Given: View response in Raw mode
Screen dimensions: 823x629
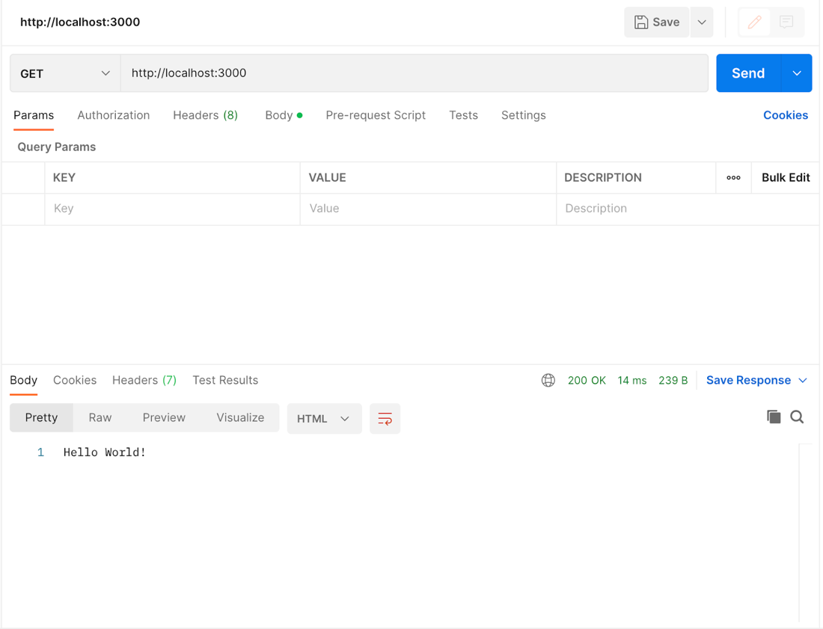Looking at the screenshot, I should tap(100, 417).
